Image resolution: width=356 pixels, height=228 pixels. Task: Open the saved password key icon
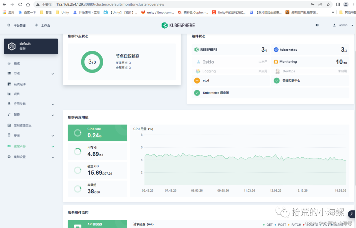click(x=312, y=4)
